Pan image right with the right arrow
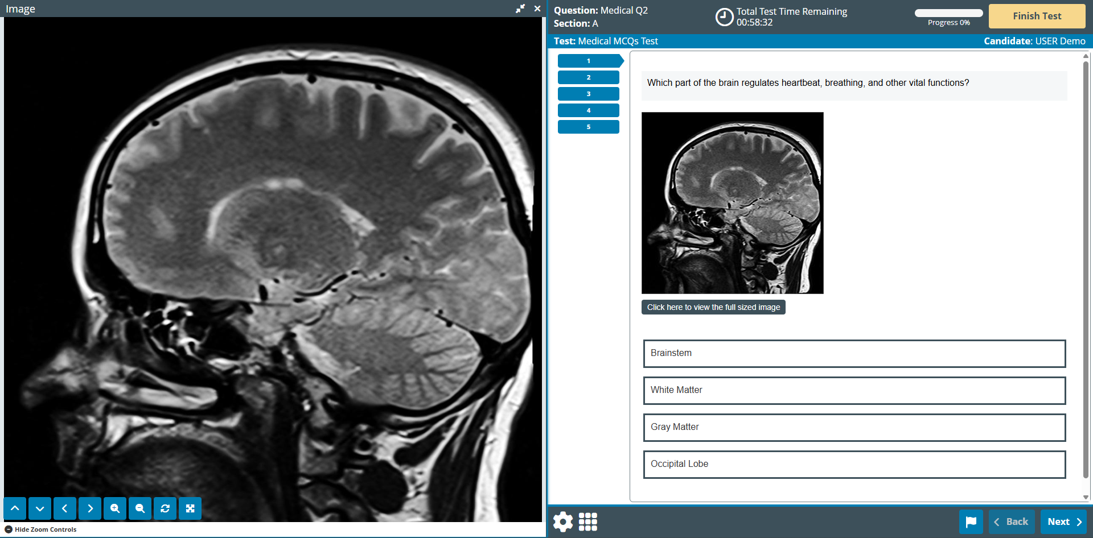 click(90, 508)
